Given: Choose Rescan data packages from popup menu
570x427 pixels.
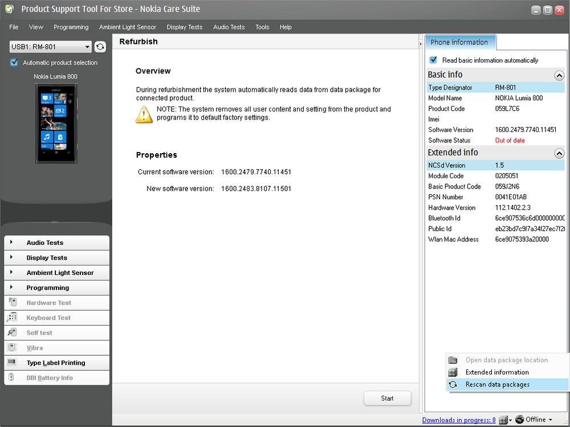Looking at the screenshot, I should 507,384.
